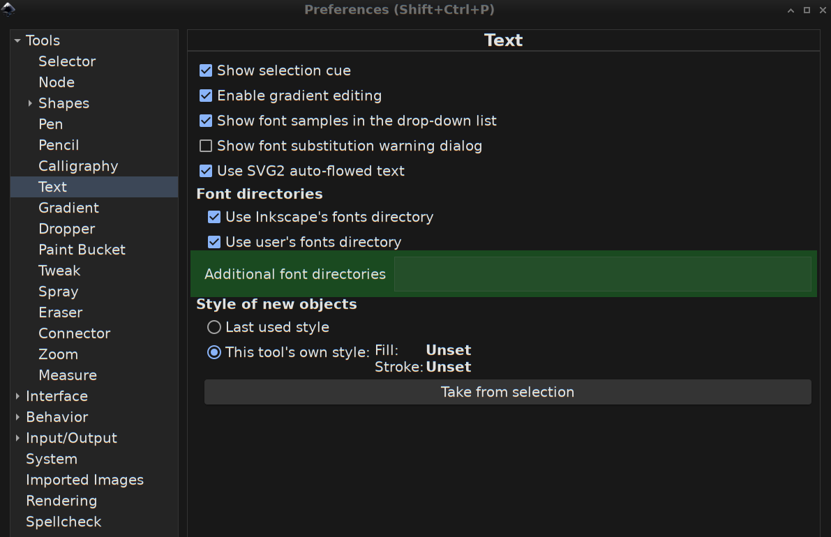
Task: Disable Enable gradient editing checkbox
Action: [206, 96]
